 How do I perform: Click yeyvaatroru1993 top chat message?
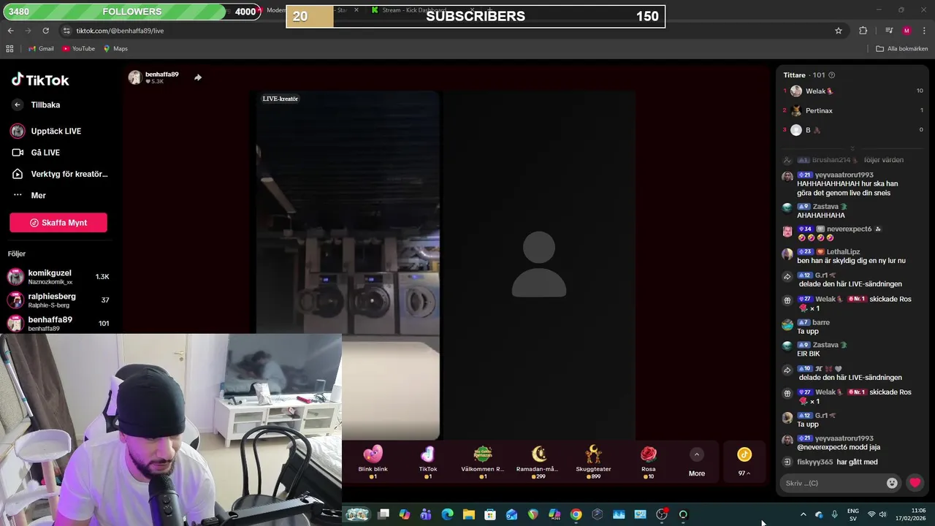click(x=847, y=184)
